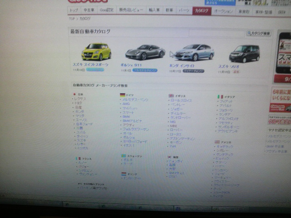Open the マツダ brand link
The width and height of the screenshot is (291, 218).
click(x=80, y=116)
